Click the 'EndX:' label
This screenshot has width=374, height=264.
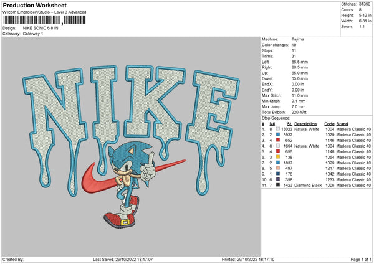[267, 84]
